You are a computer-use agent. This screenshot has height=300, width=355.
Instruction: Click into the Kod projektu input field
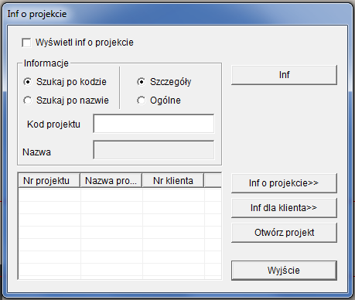click(x=154, y=124)
